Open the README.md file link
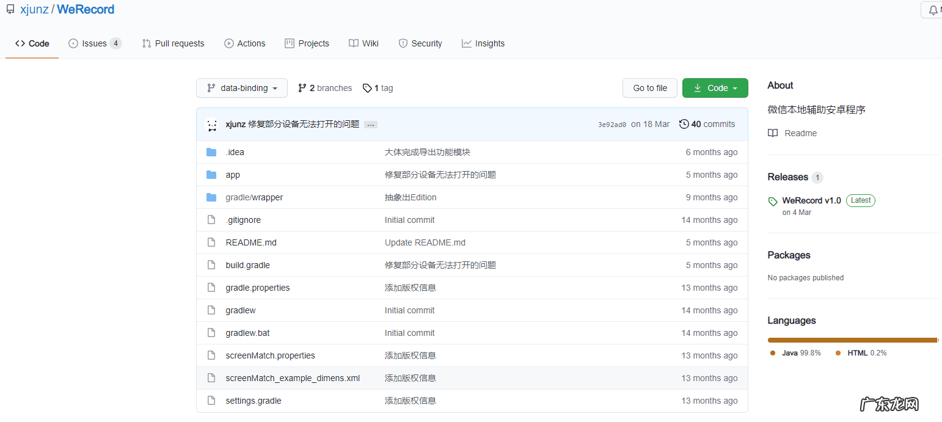The height and width of the screenshot is (422, 942). click(x=250, y=242)
